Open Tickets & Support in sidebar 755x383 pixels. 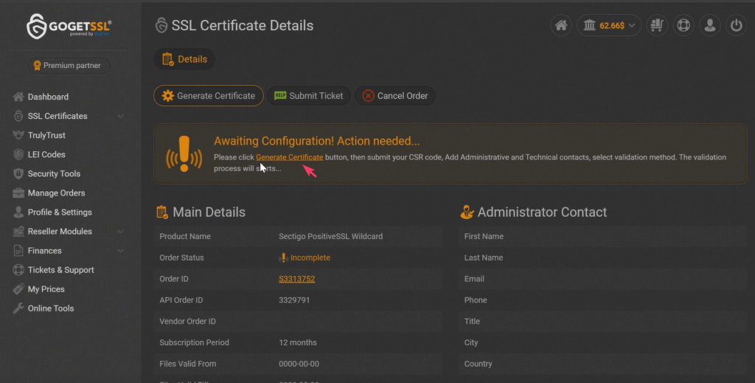[x=60, y=270]
